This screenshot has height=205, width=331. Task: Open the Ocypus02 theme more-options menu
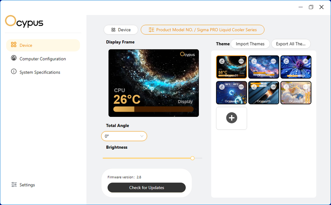tap(273, 61)
